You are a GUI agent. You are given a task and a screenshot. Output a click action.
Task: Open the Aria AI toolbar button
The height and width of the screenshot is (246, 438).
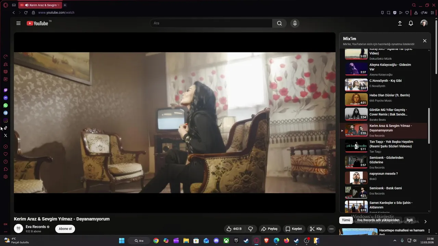click(424, 13)
